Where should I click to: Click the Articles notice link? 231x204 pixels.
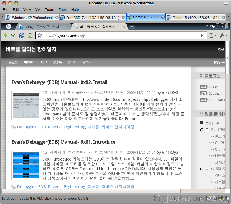(x=213, y=87)
